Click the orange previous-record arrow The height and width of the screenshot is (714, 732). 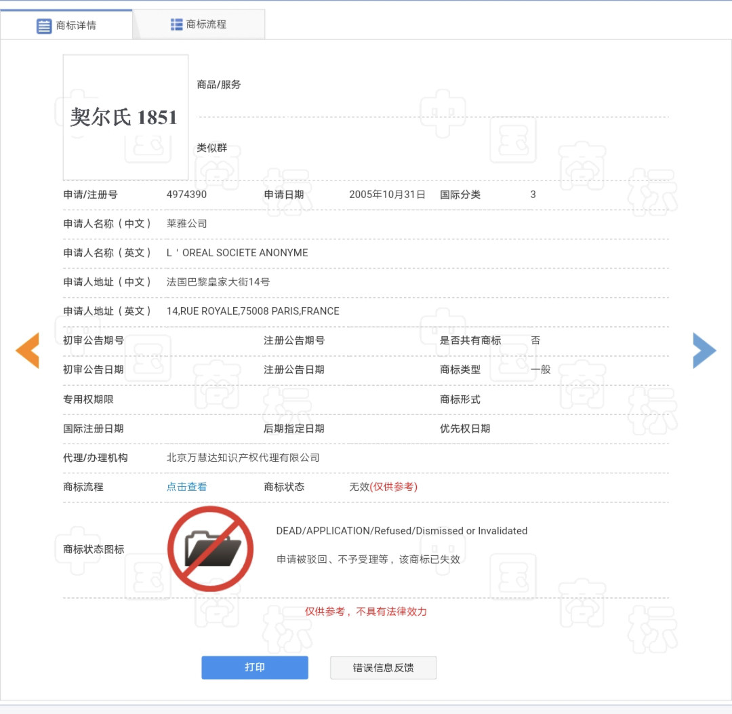(x=27, y=351)
